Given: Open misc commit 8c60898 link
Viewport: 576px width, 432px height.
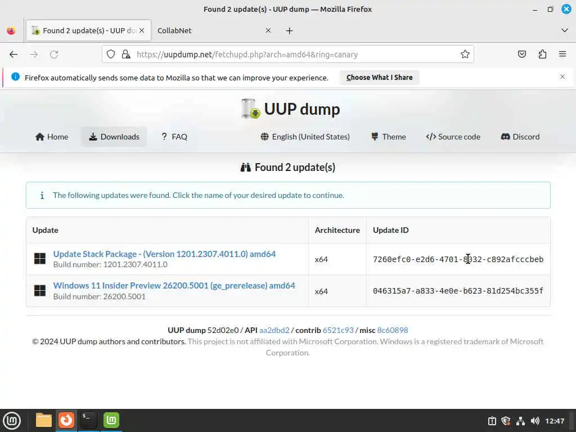Looking at the screenshot, I should coord(392,330).
